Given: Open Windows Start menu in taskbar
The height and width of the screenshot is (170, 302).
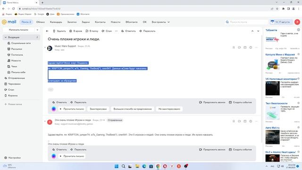Looking at the screenshot, I should coord(117,166).
